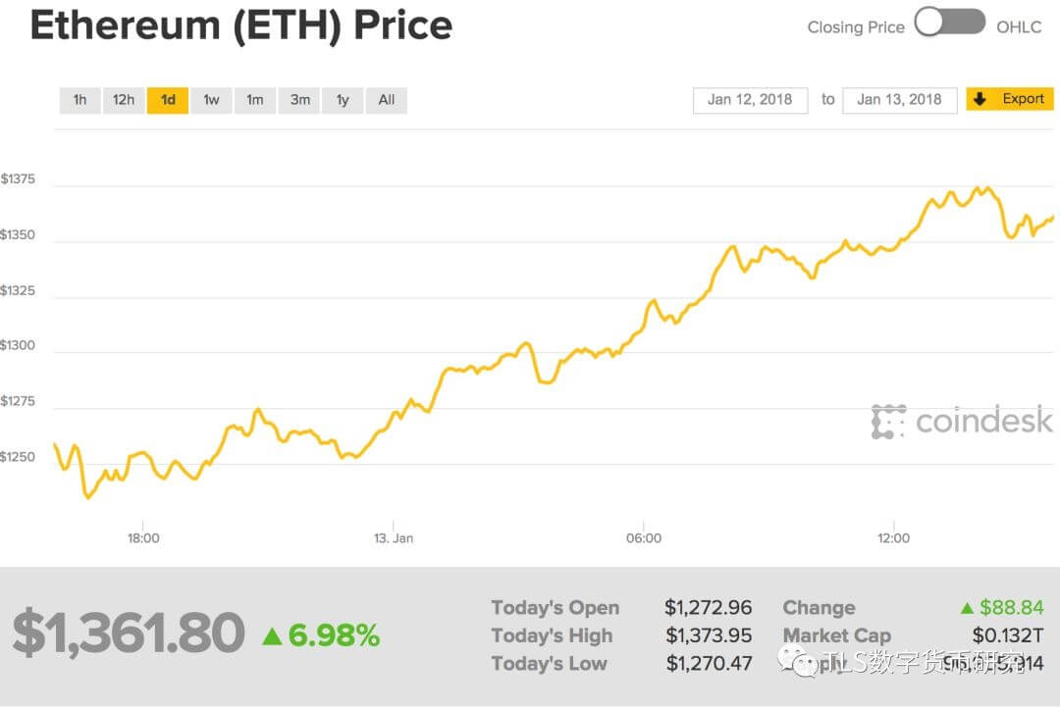
Task: Show All-time price history
Action: point(387,100)
